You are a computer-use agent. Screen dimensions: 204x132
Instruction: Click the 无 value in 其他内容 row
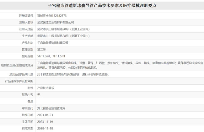pos(39,95)
